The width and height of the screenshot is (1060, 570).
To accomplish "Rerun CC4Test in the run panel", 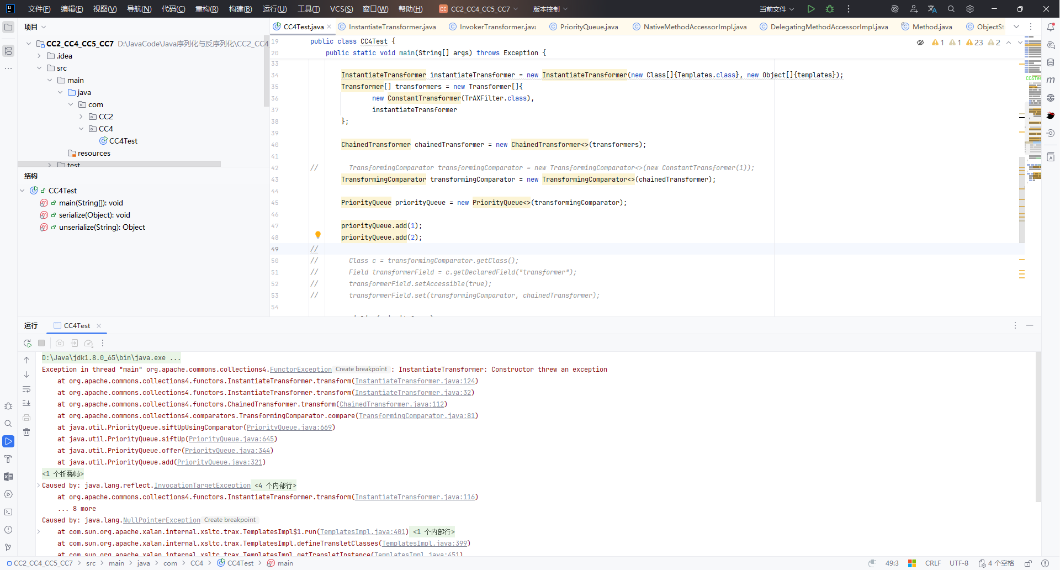I will tap(28, 343).
